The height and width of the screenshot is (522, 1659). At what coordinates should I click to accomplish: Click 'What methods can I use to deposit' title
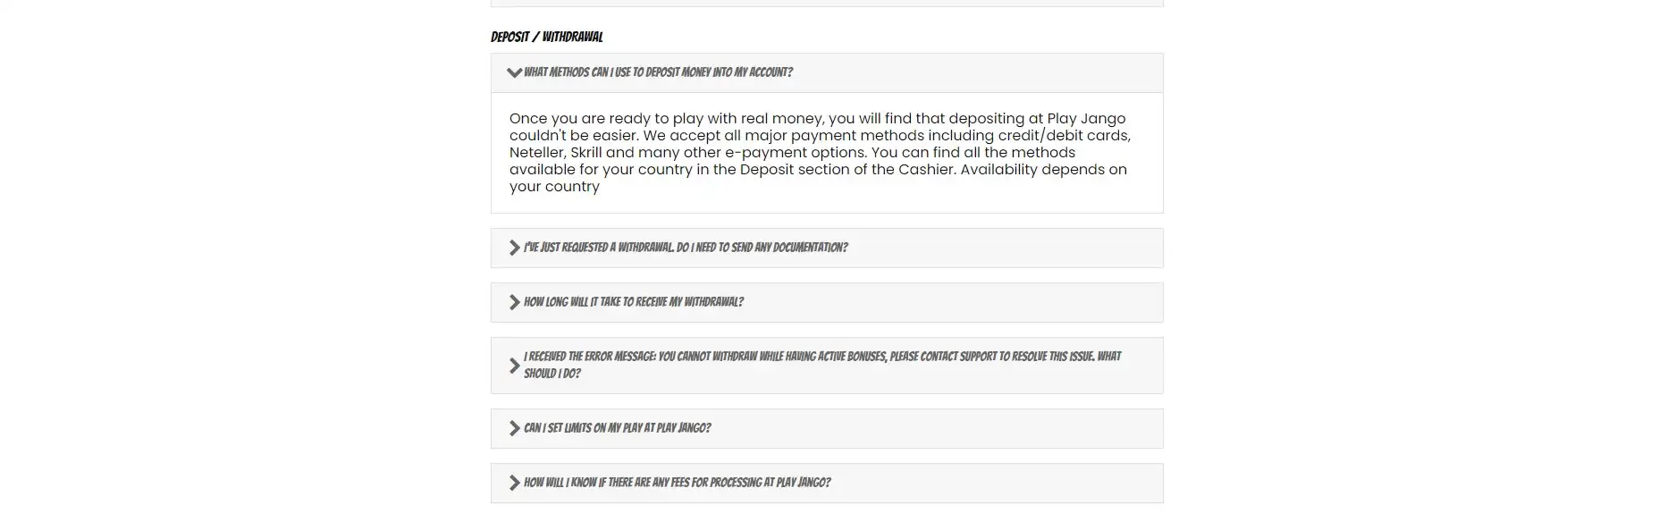click(658, 72)
